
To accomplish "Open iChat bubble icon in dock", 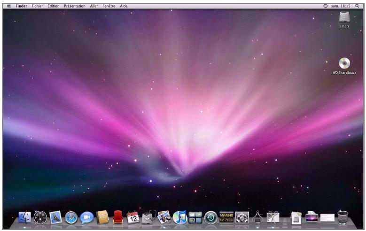I will click(86, 217).
